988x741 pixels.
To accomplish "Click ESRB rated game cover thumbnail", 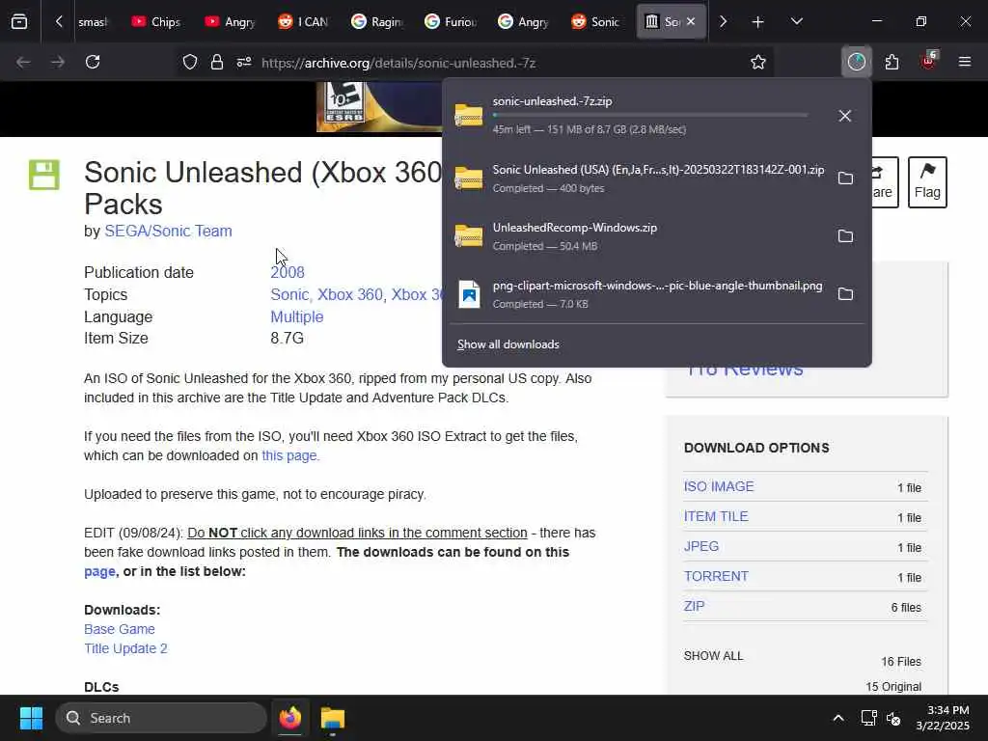I will (x=379, y=106).
